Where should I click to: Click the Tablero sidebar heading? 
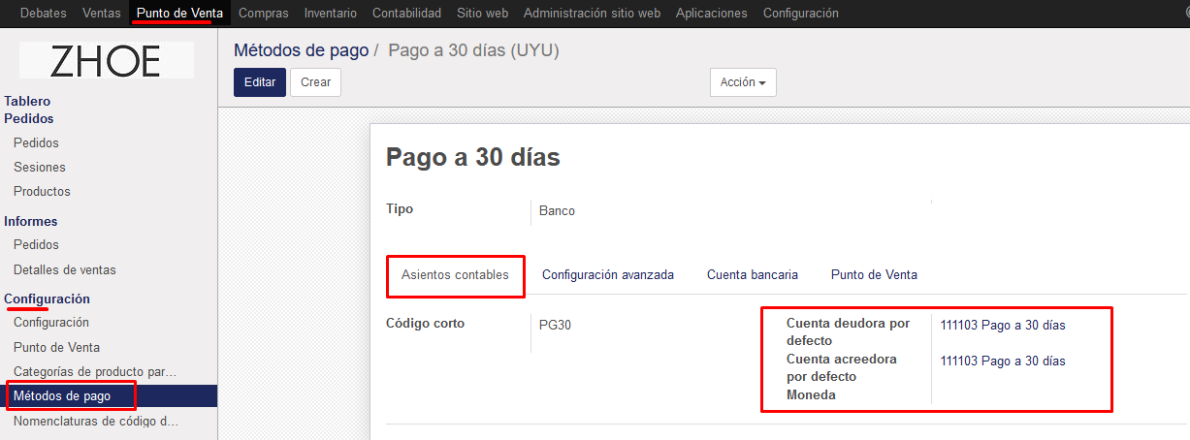tap(27, 101)
